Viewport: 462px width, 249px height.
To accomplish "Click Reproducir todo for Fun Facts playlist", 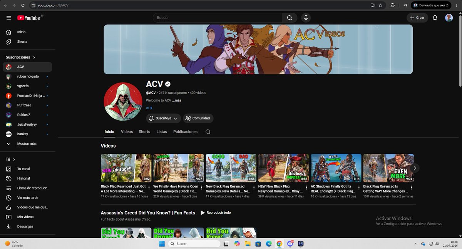I will point(215,212).
